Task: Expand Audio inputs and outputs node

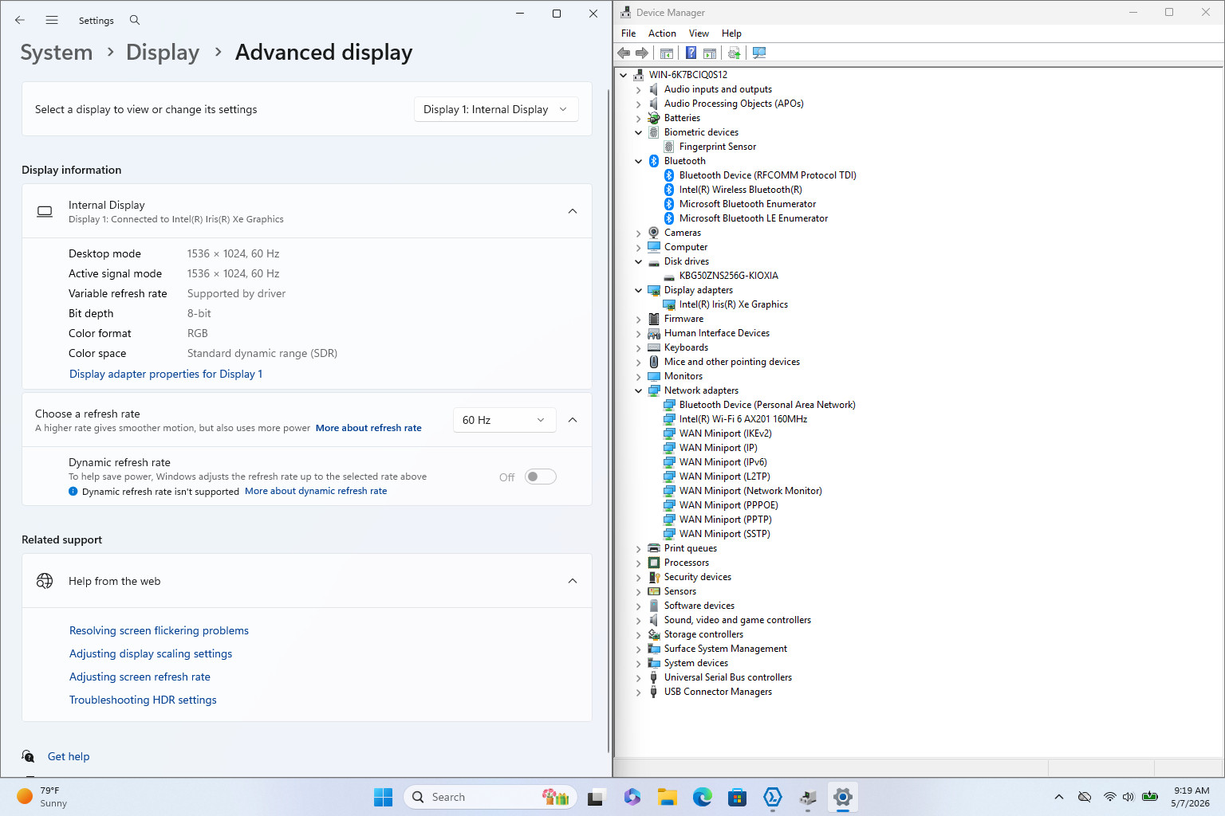Action: pyautogui.click(x=638, y=90)
